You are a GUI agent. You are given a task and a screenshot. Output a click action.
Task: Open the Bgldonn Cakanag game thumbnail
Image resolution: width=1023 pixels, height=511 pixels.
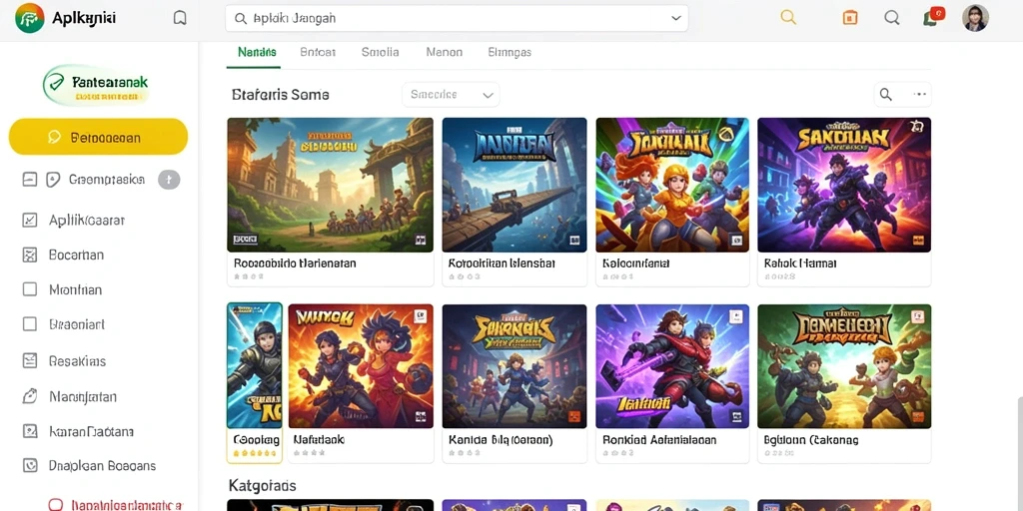pos(844,366)
